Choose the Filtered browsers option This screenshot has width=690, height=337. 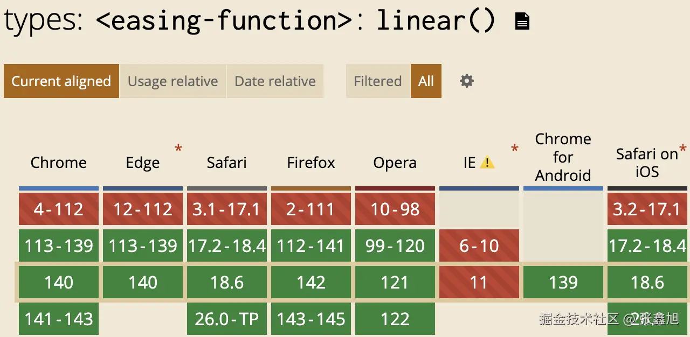[x=377, y=81]
